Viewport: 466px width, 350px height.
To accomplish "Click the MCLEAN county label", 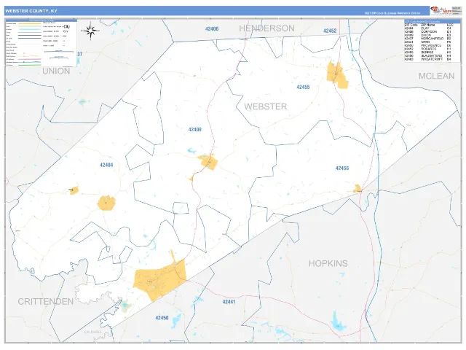I will click(x=437, y=76).
